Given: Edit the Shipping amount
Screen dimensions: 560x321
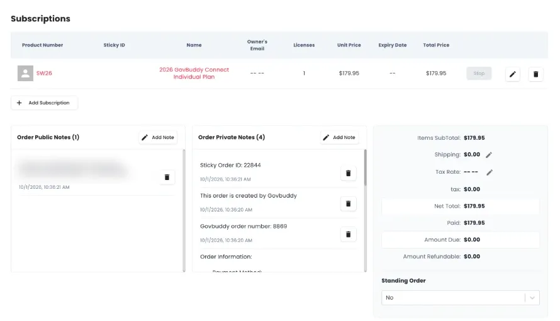Looking at the screenshot, I should click(x=489, y=155).
